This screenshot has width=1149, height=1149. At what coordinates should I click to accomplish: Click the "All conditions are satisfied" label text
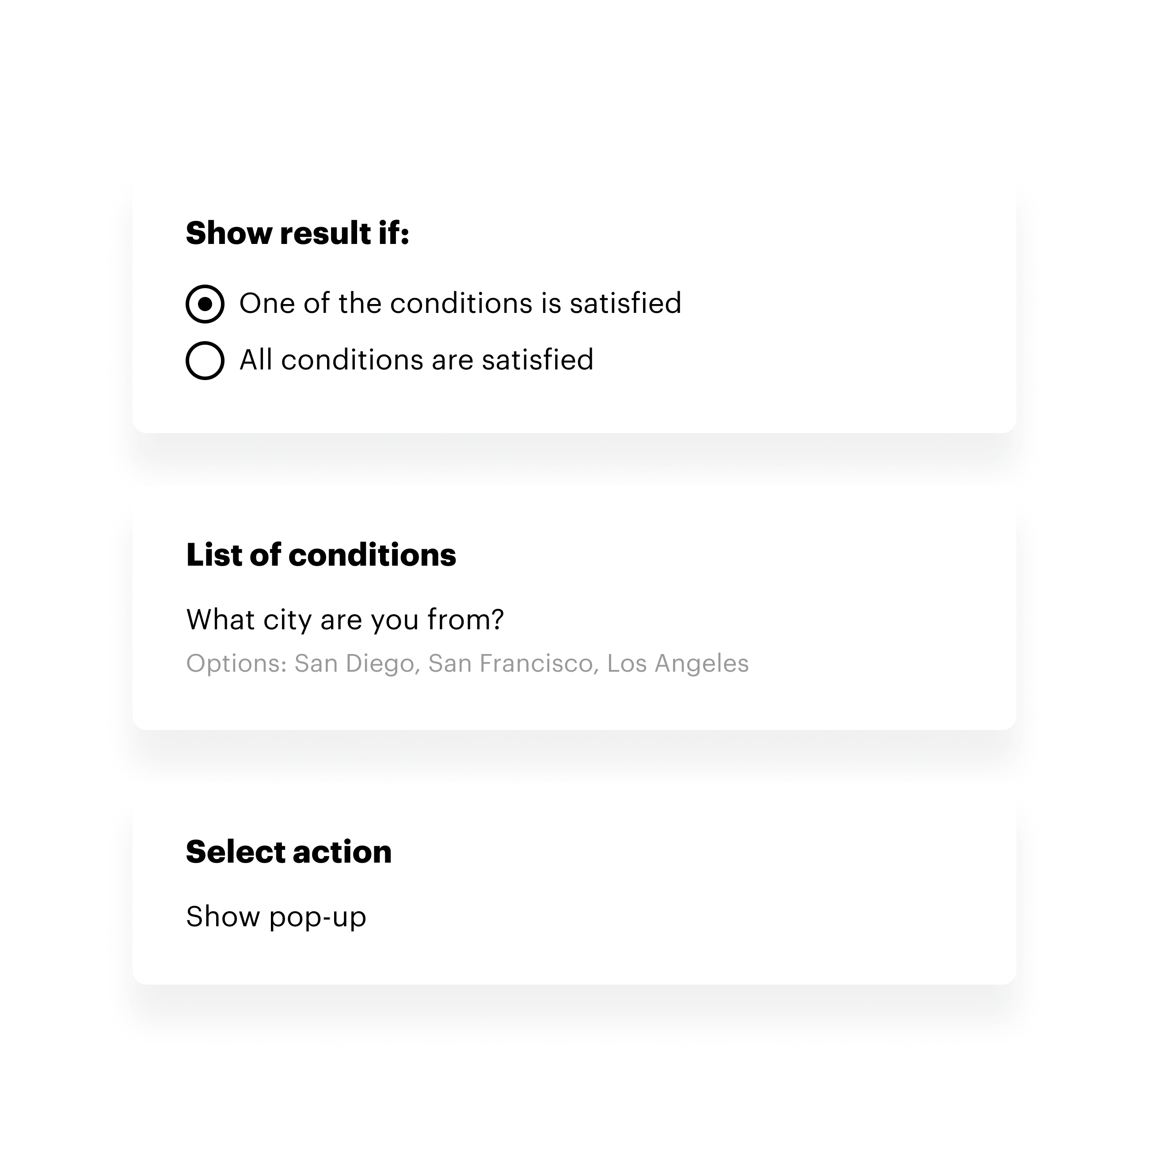[x=416, y=360]
